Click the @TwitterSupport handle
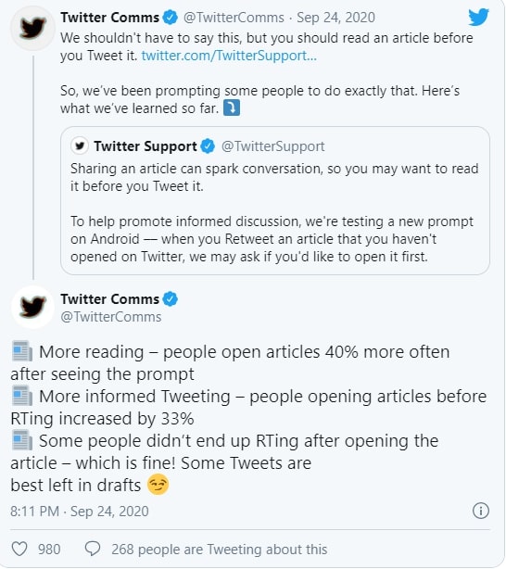 (273, 146)
